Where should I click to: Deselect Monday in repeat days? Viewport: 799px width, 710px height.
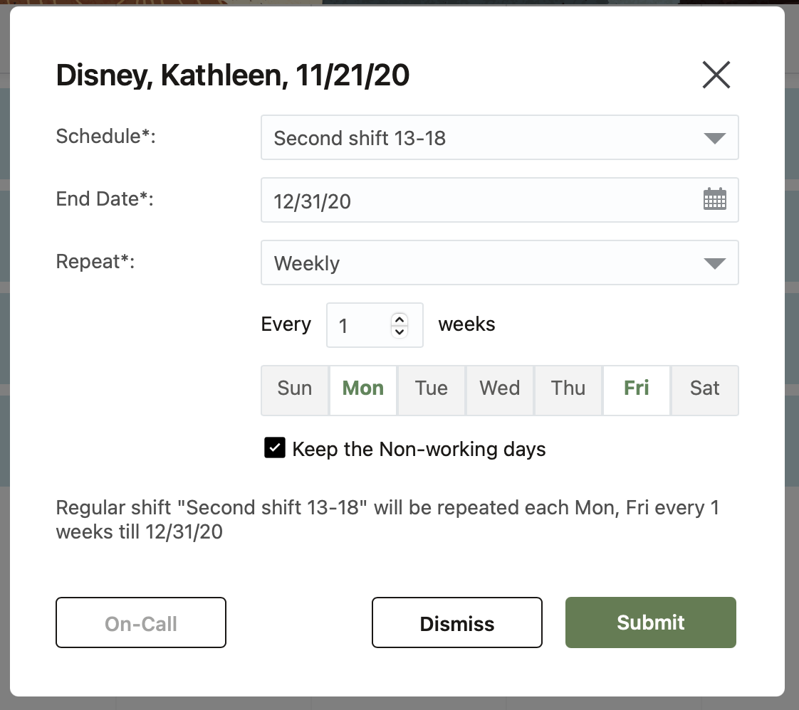pyautogui.click(x=363, y=389)
